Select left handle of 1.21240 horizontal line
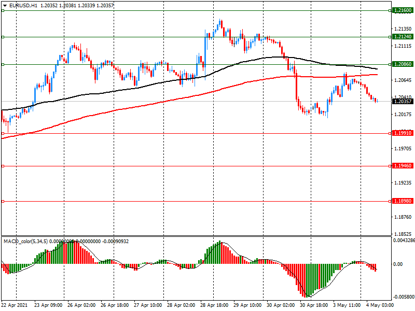 tap(3, 37)
